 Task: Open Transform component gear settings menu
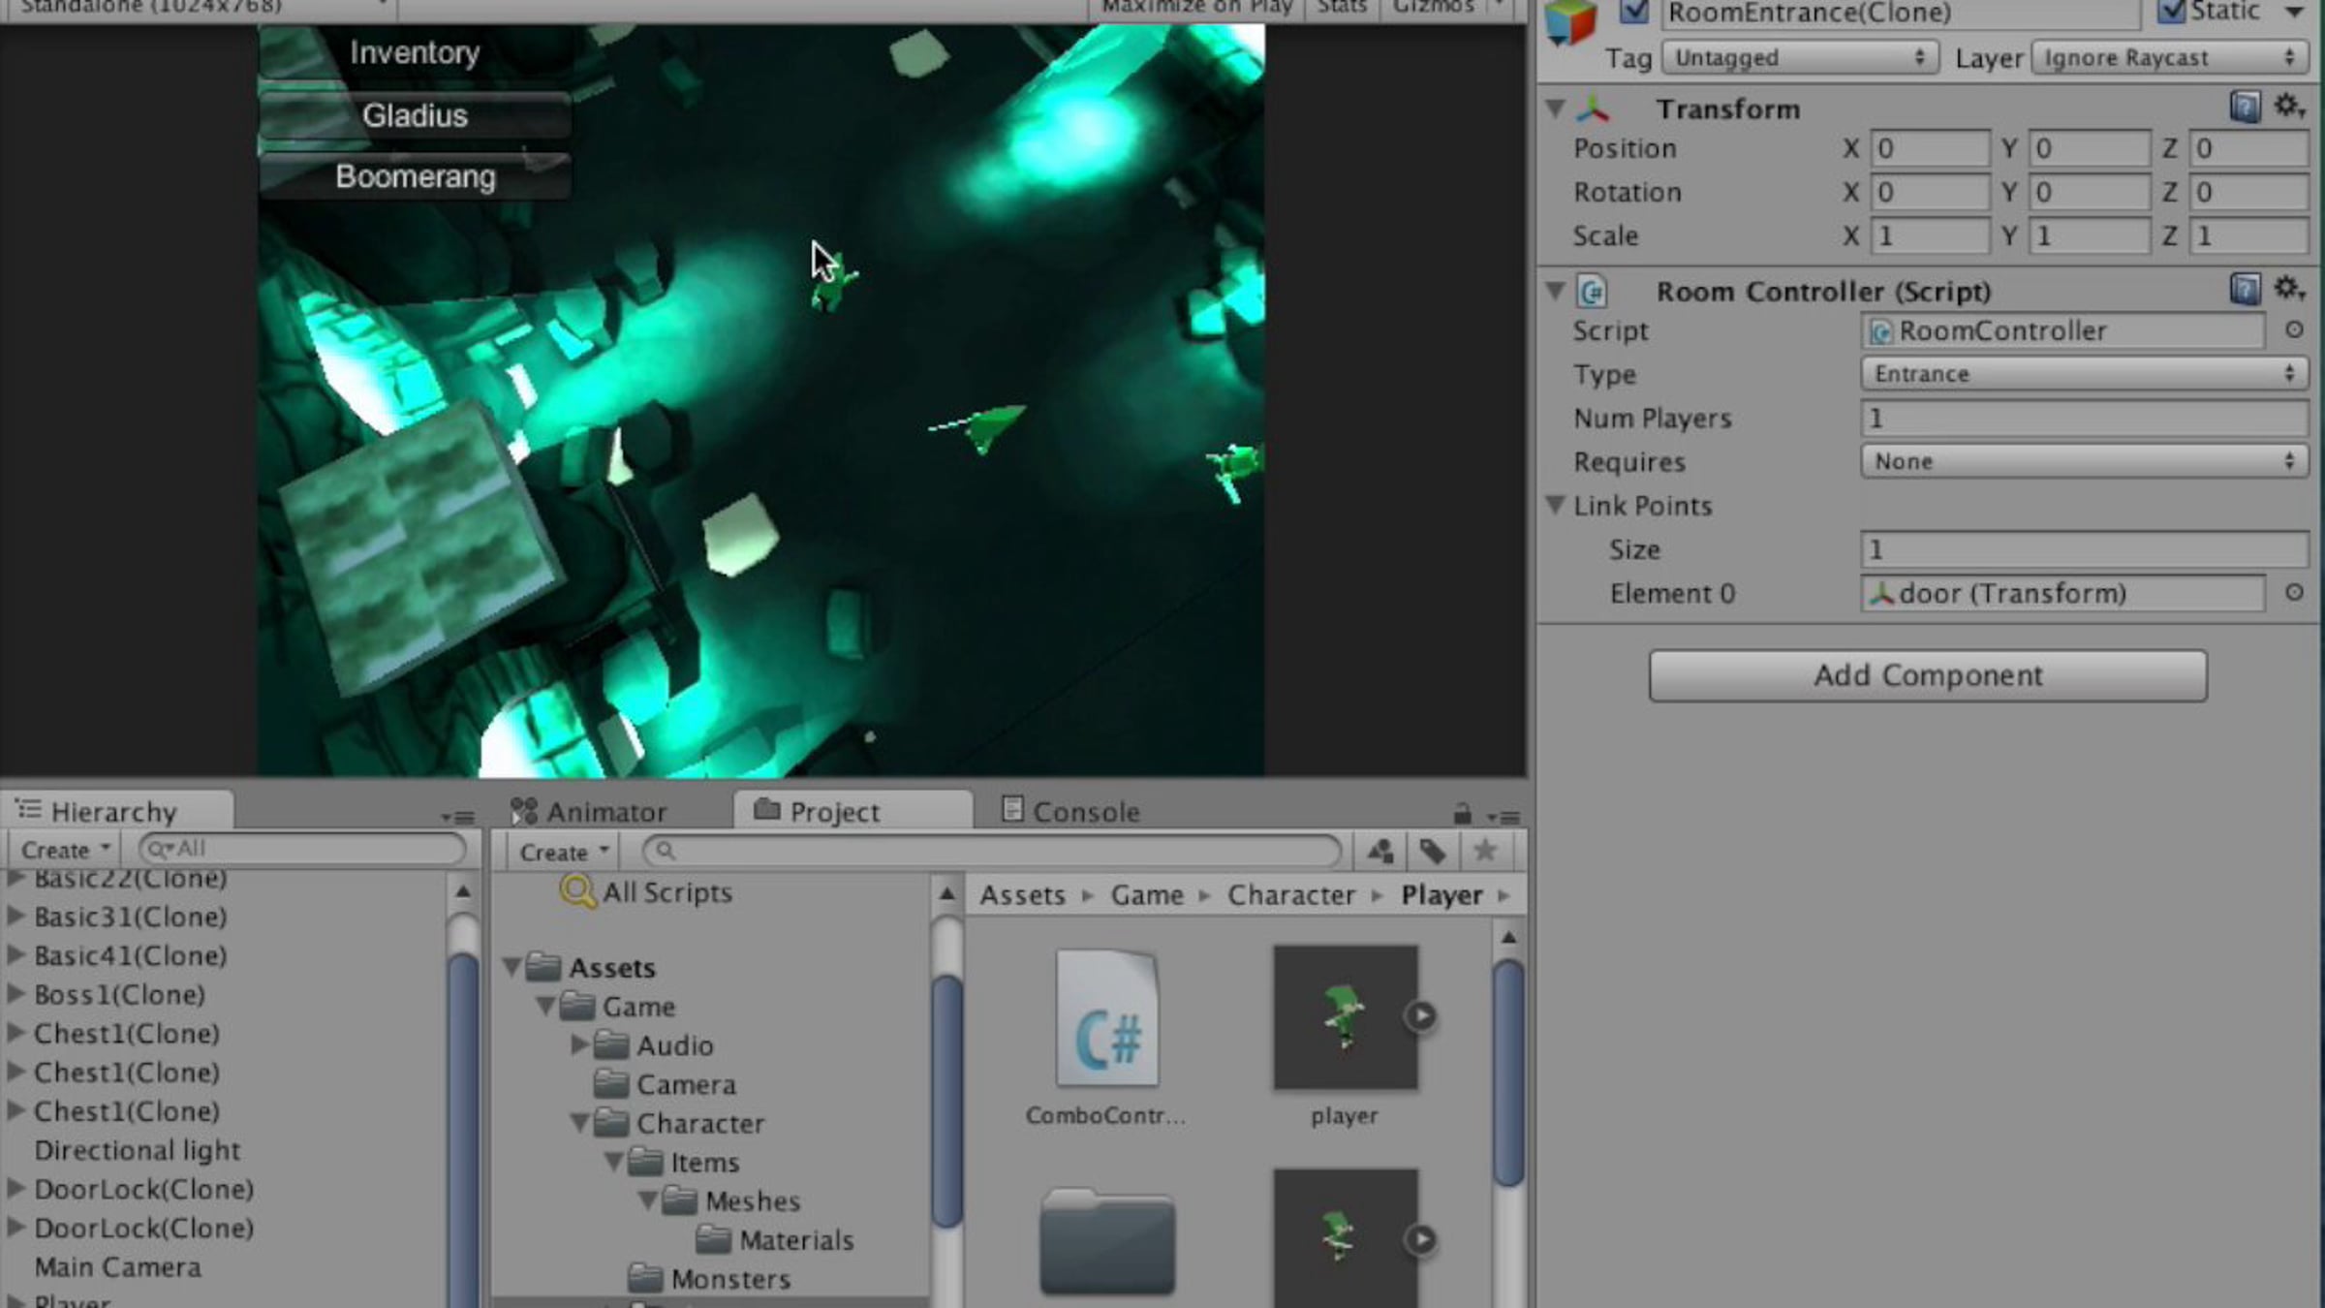2288,106
